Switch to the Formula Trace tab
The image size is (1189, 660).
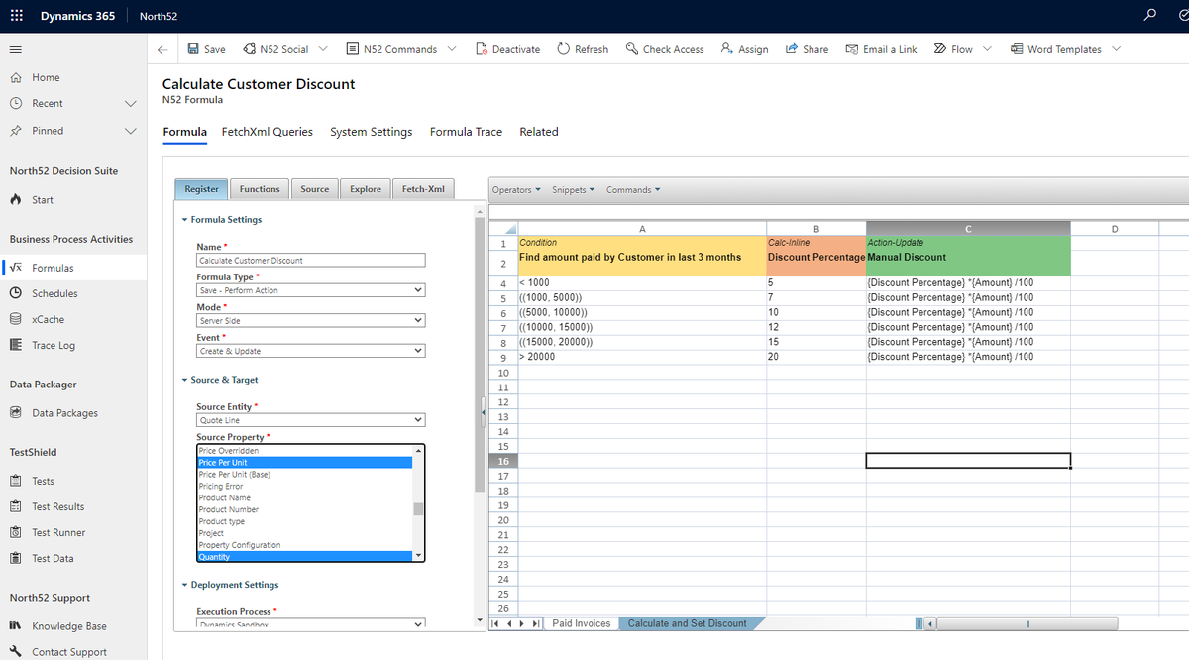[x=466, y=132]
